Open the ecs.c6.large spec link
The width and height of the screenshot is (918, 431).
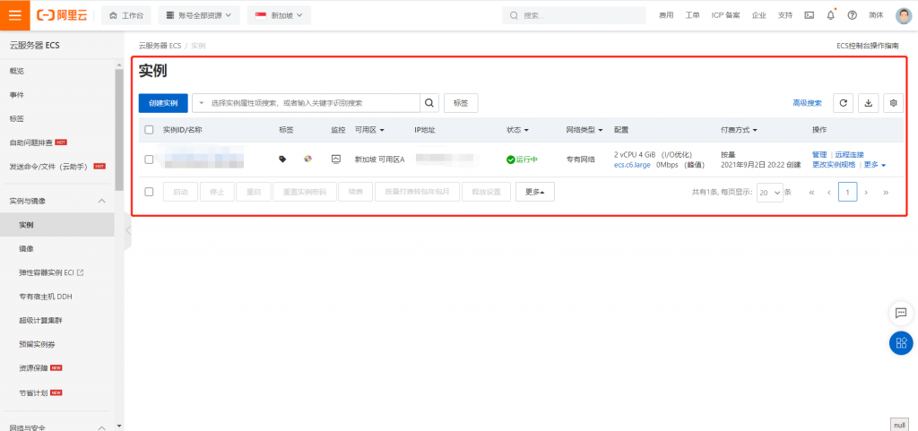click(632, 165)
